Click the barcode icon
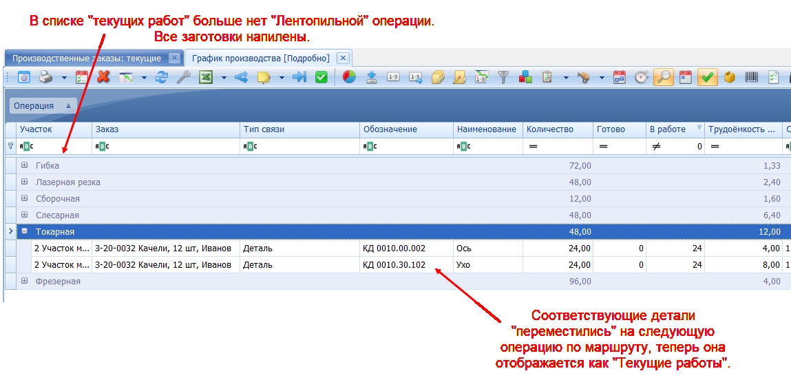The width and height of the screenshot is (791, 391). [x=752, y=77]
